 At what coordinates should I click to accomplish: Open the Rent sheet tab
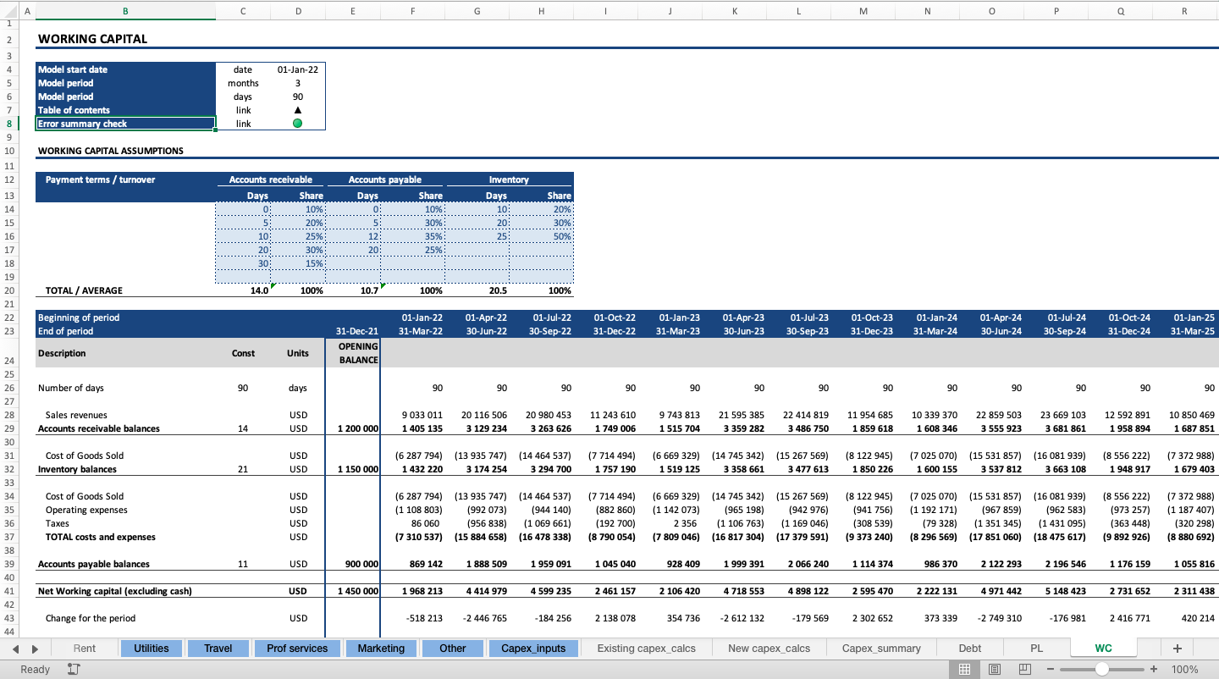(x=85, y=649)
